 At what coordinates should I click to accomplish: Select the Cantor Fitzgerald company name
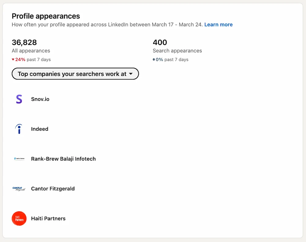[53, 188]
